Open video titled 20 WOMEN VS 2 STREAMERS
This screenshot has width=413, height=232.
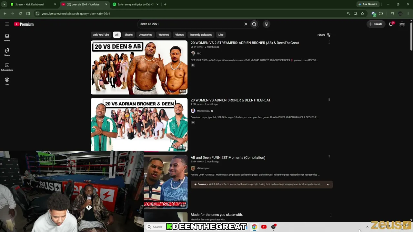point(245,43)
